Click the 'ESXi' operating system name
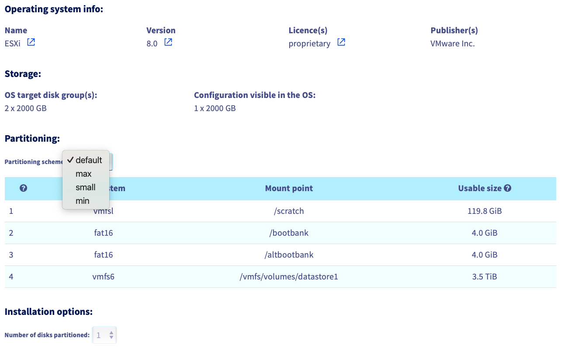The height and width of the screenshot is (349, 561). [13, 44]
